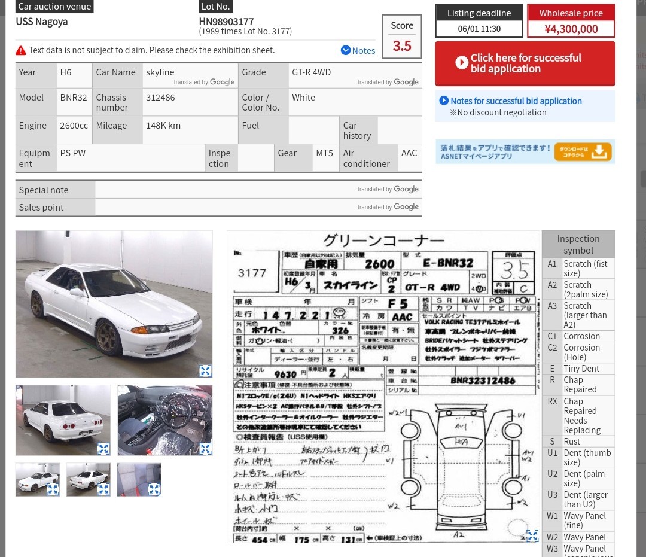Click the orange app download icon button
Screen dimensions: 646x557
click(583, 152)
